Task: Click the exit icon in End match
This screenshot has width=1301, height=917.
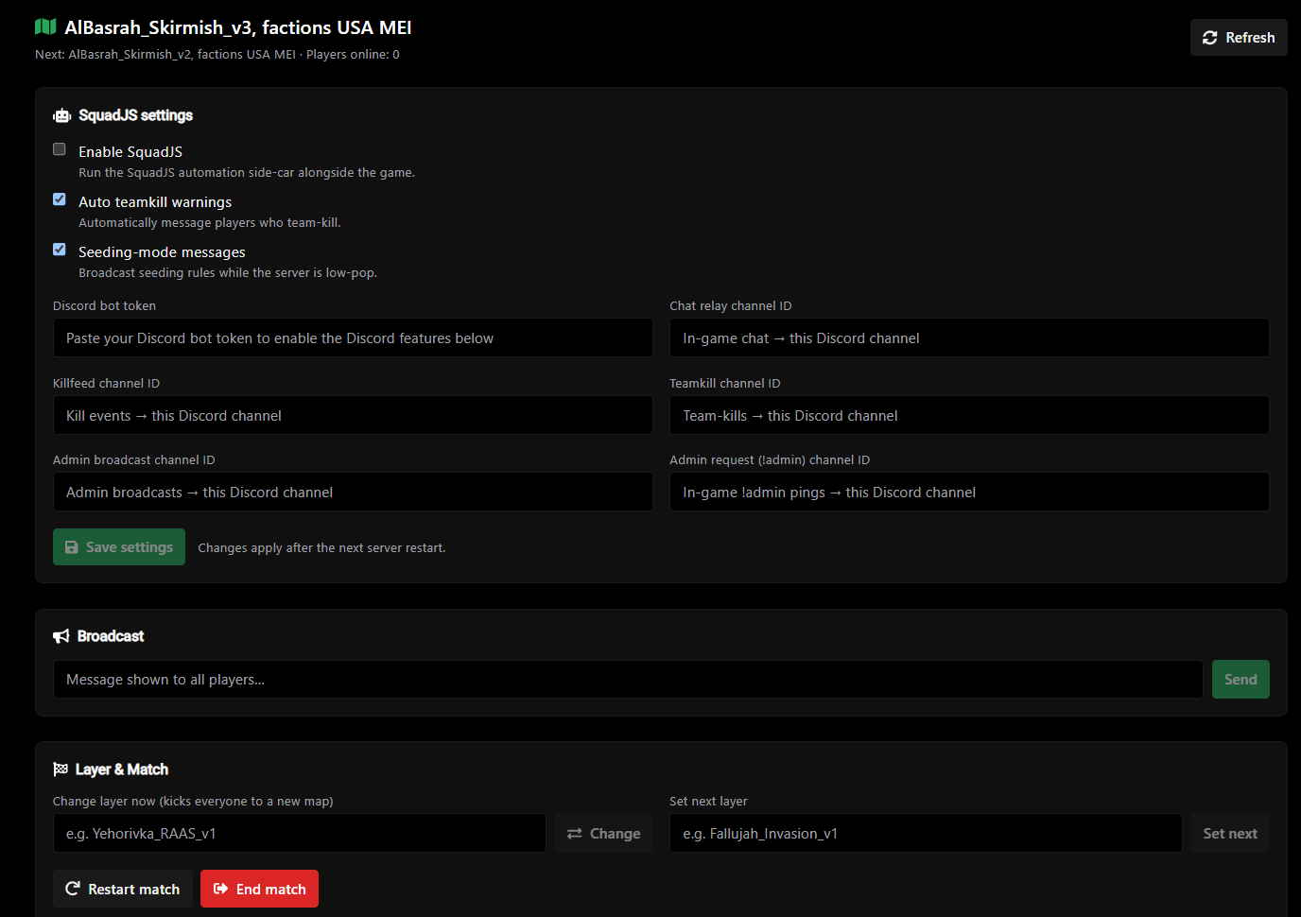Action: click(221, 889)
